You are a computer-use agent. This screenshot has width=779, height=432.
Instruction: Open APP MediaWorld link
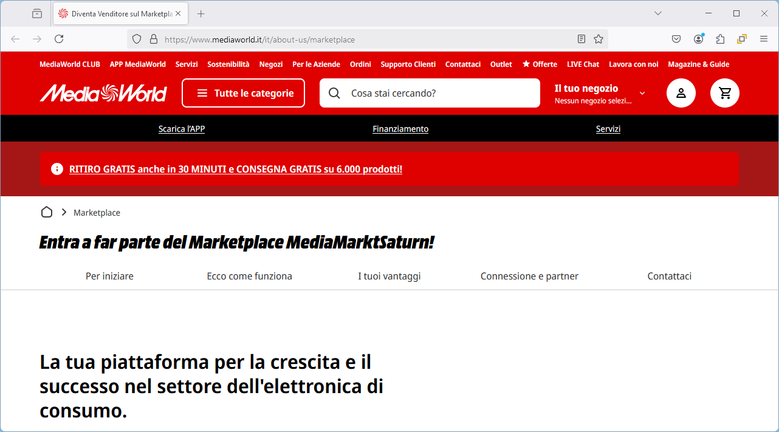(x=138, y=64)
